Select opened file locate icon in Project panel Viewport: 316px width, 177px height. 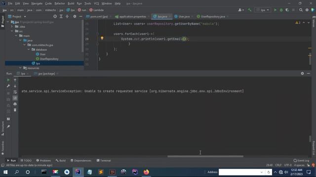55,16
